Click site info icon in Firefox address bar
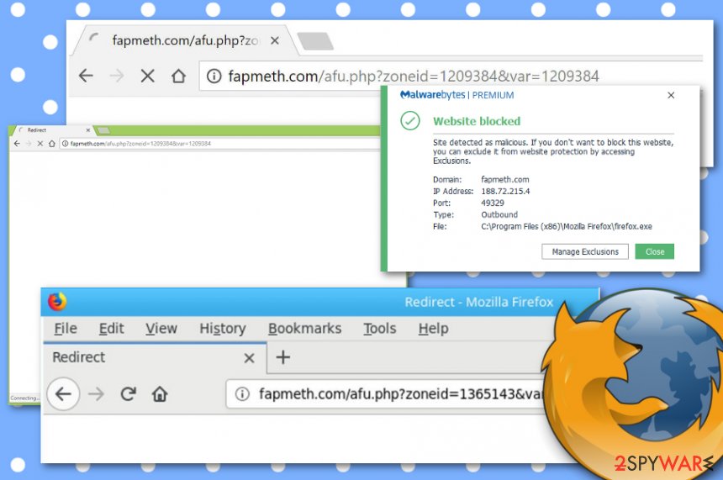This screenshot has height=480, width=723. coord(242,394)
